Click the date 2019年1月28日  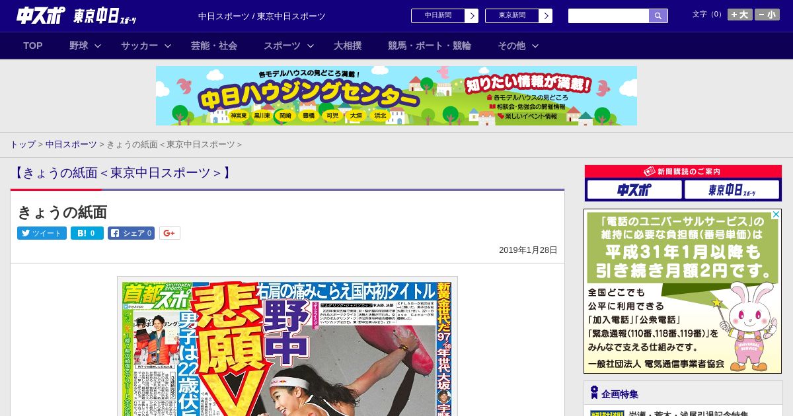528,250
